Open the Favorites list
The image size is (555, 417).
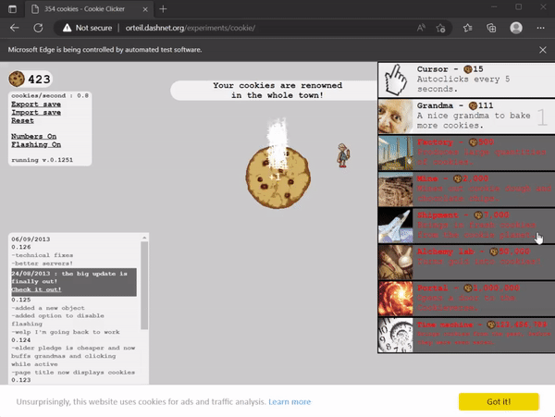468,28
